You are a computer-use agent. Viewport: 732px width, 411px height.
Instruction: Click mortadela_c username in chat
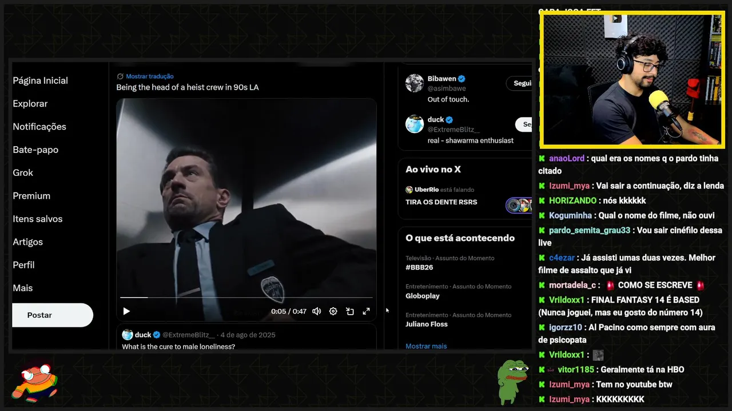point(572,285)
